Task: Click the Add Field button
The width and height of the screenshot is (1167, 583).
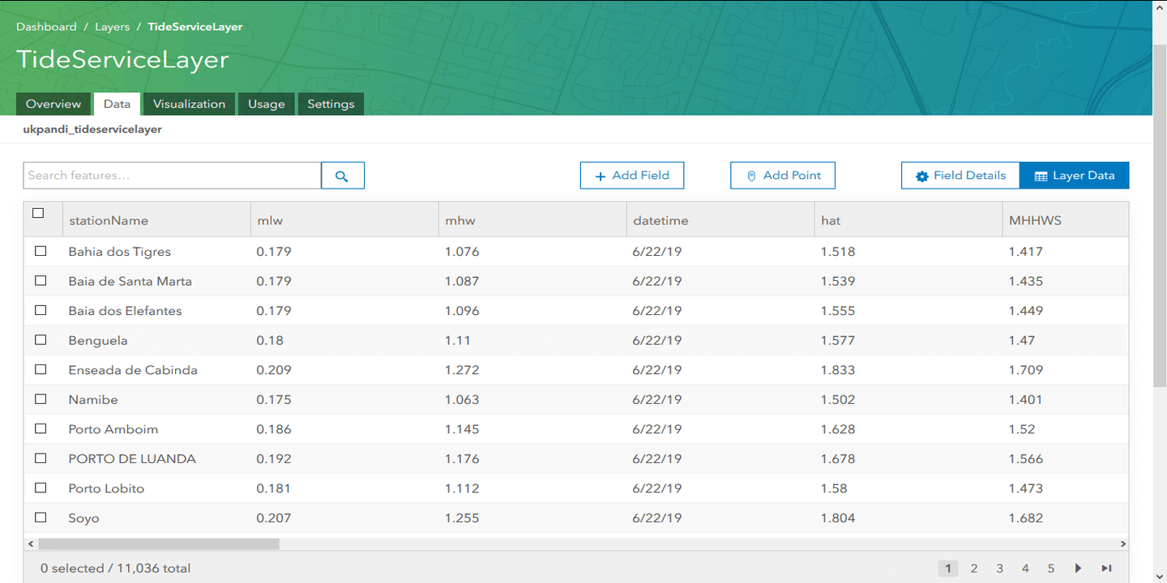Action: click(x=632, y=176)
